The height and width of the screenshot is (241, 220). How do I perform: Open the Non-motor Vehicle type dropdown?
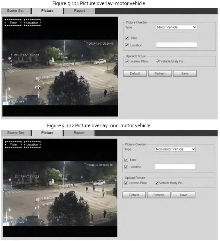tap(175, 149)
